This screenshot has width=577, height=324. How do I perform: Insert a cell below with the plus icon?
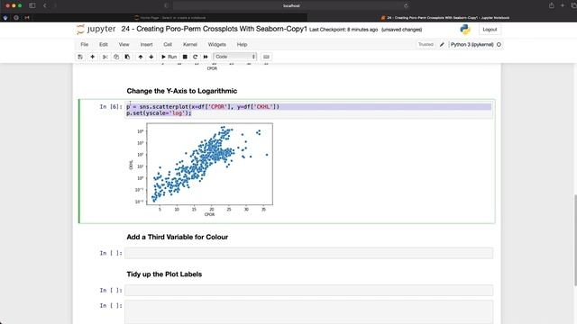coord(93,57)
